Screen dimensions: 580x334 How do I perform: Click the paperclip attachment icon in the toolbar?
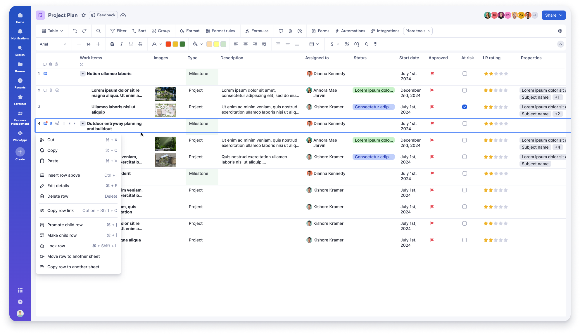pos(290,31)
